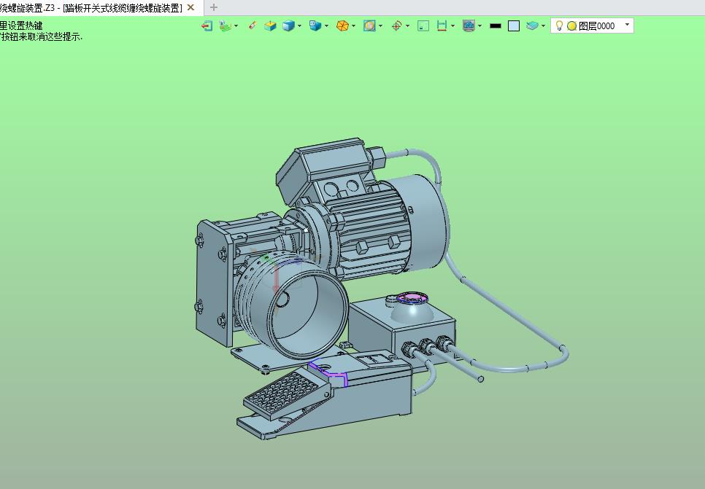
Task: Open dropdown beside layers manager icon
Action: click(x=543, y=26)
